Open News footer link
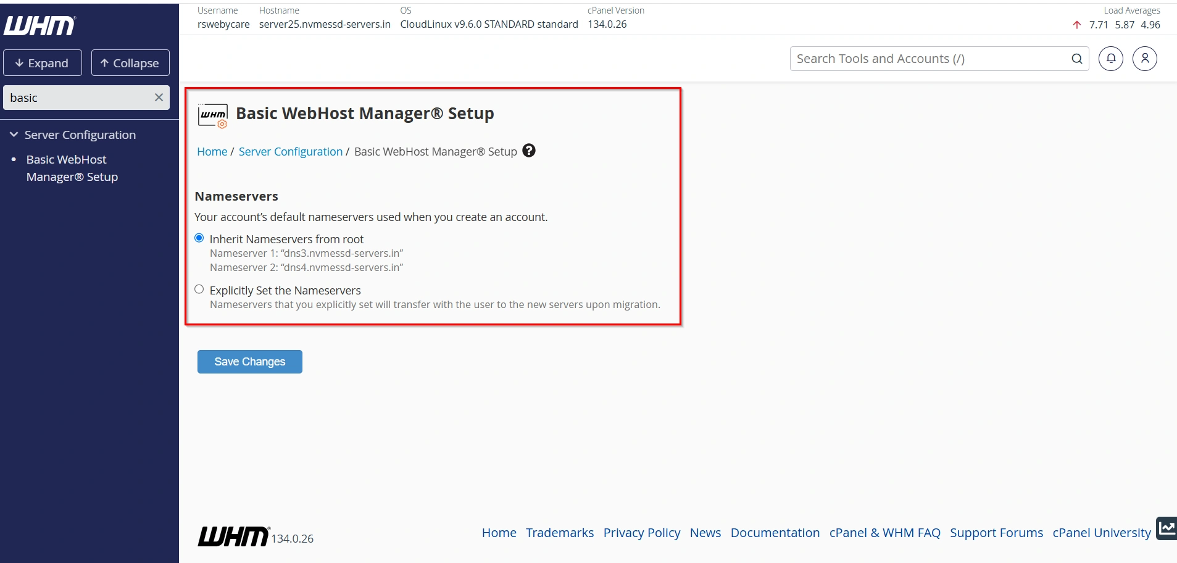 pos(705,533)
